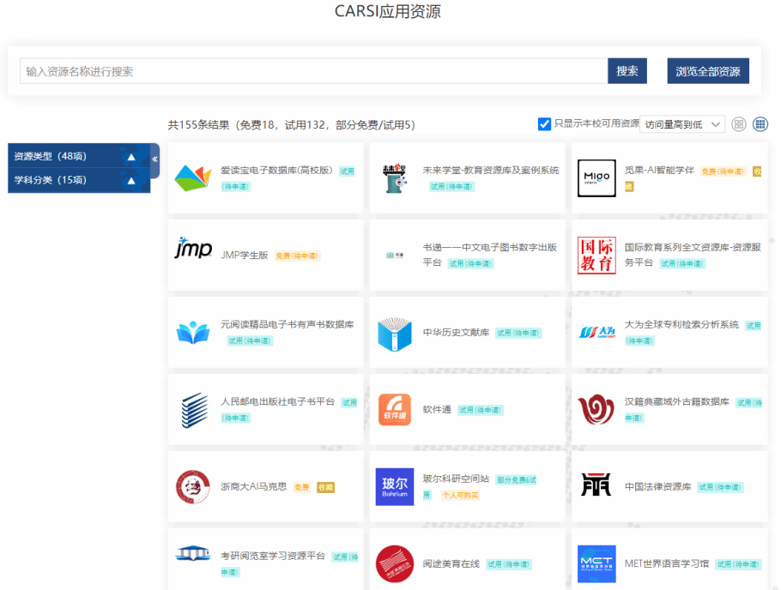The height and width of the screenshot is (590, 781).
Task: Collapse the sidebar with double-chevron icon
Action: tap(155, 160)
